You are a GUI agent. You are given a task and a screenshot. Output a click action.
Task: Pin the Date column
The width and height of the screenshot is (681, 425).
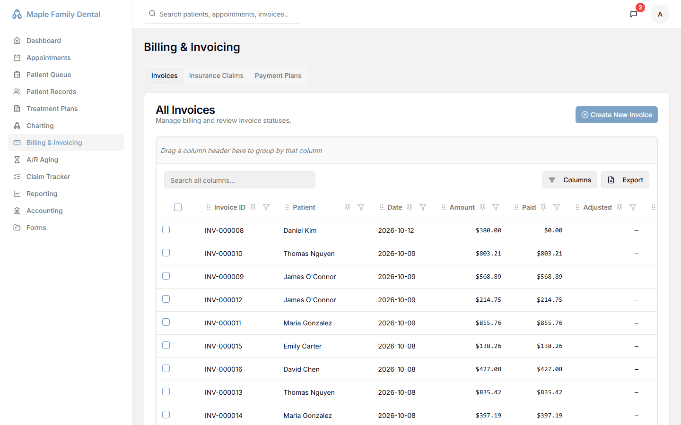click(410, 207)
